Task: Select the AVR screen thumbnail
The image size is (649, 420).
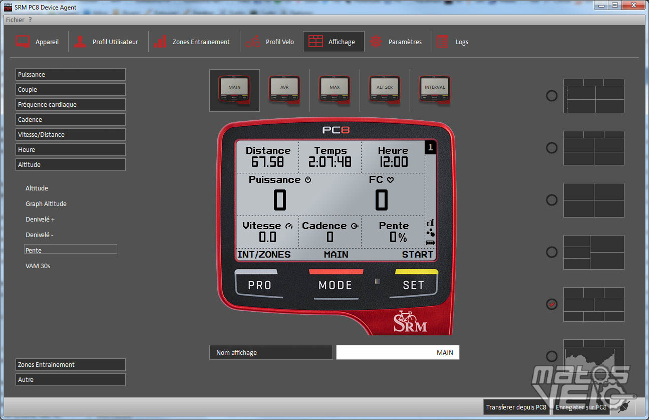Action: (284, 90)
